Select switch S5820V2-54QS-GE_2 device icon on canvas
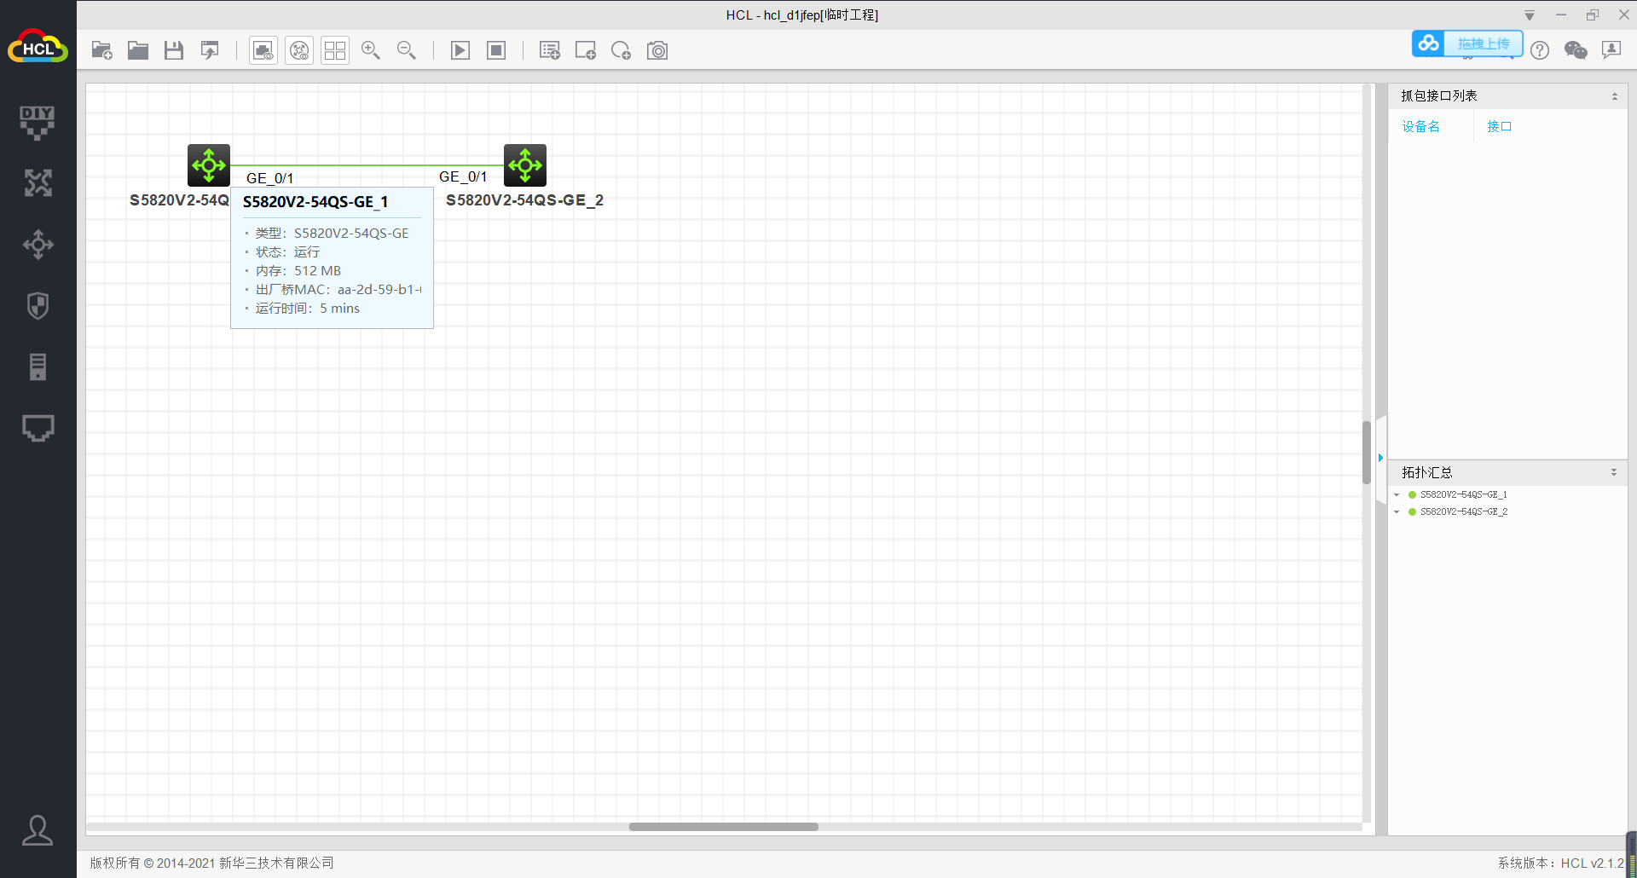Image resolution: width=1637 pixels, height=878 pixels. 525,165
